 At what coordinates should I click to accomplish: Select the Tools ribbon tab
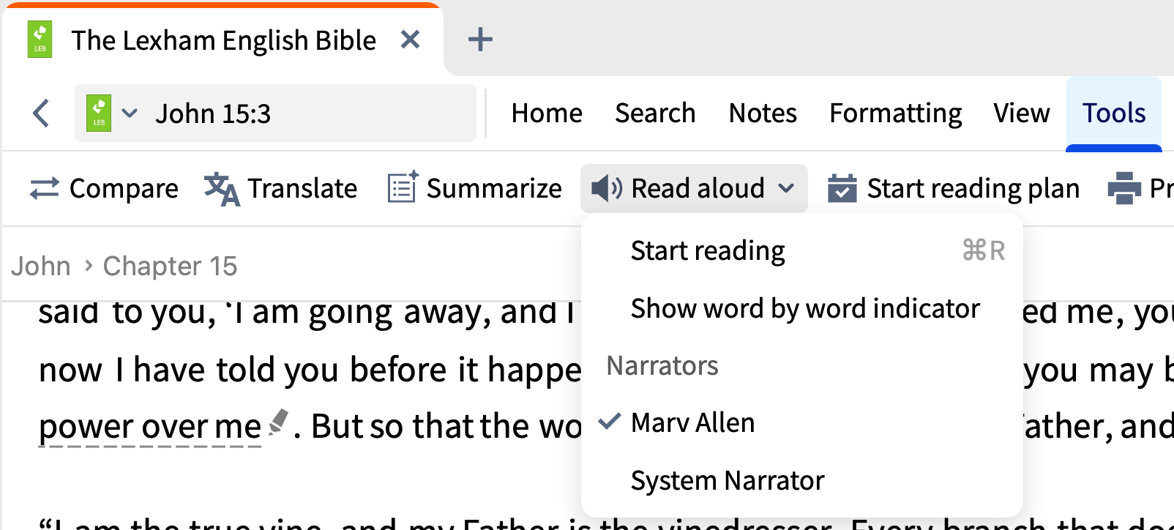(x=1114, y=113)
